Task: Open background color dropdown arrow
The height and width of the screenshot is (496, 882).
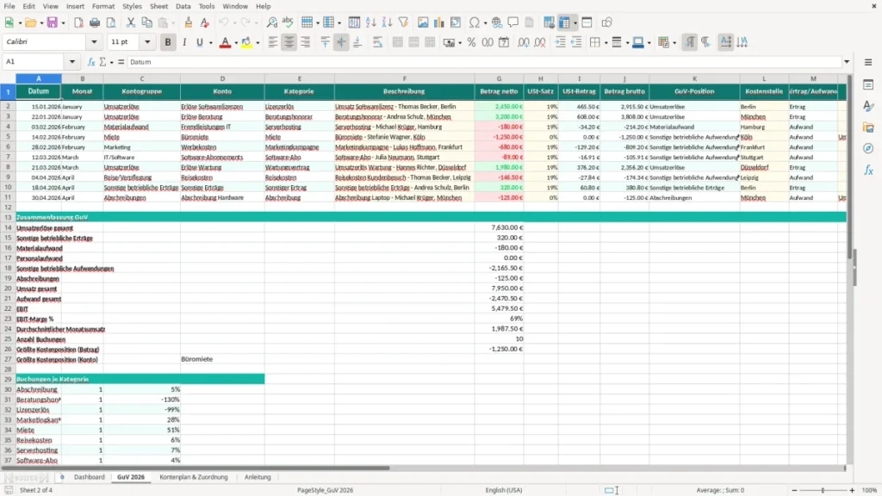Action: tap(258, 43)
